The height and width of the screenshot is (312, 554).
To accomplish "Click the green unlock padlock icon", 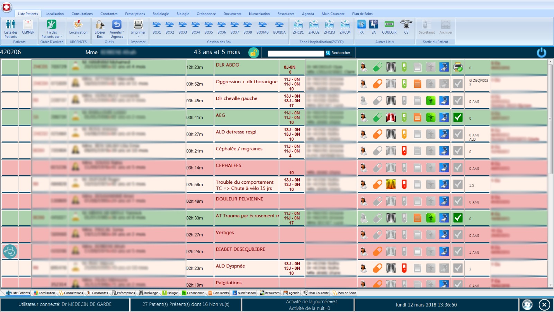I will coord(253,53).
